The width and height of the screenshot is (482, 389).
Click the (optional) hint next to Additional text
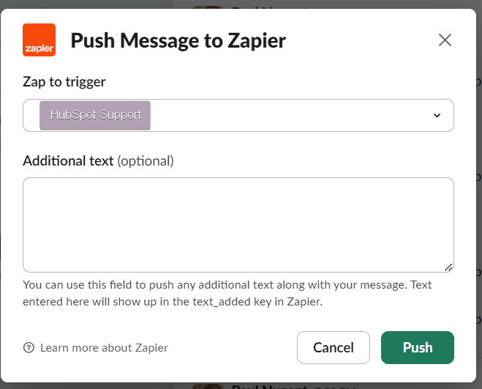146,160
